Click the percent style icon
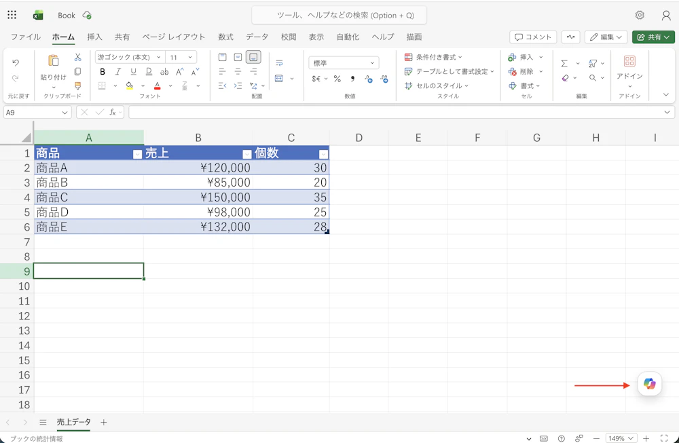 [337, 79]
